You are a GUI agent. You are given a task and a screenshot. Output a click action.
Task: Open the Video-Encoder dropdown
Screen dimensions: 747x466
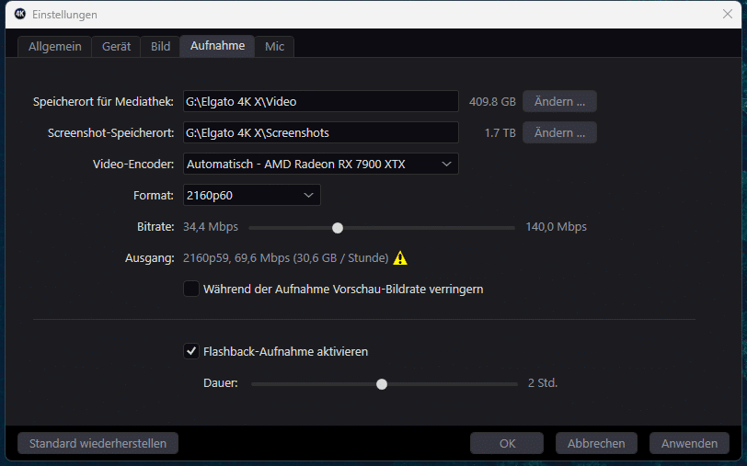pos(320,164)
